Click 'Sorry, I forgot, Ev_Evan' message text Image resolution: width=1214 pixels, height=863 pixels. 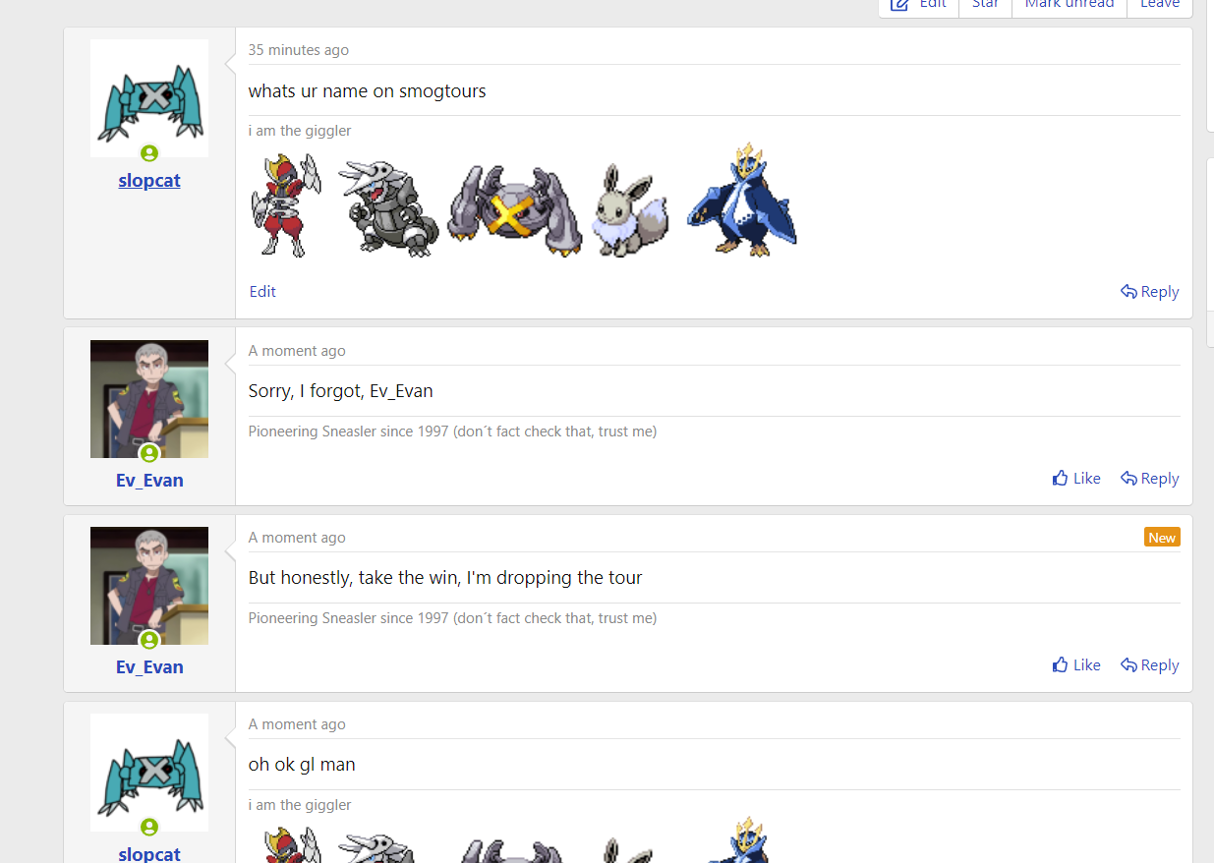point(341,391)
